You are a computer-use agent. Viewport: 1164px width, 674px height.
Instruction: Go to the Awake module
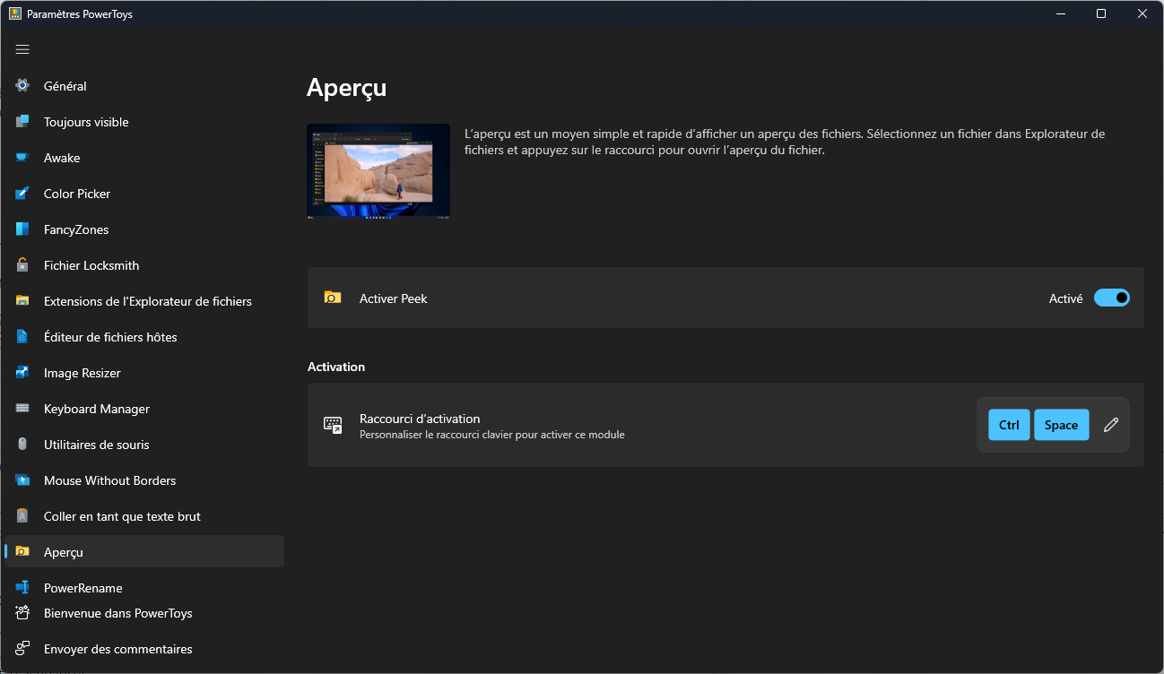(144, 158)
